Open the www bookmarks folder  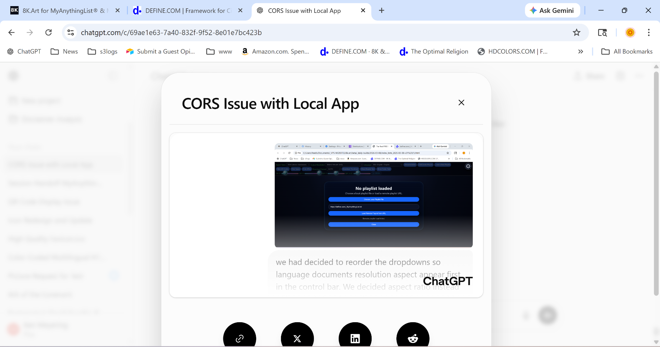[219, 52]
